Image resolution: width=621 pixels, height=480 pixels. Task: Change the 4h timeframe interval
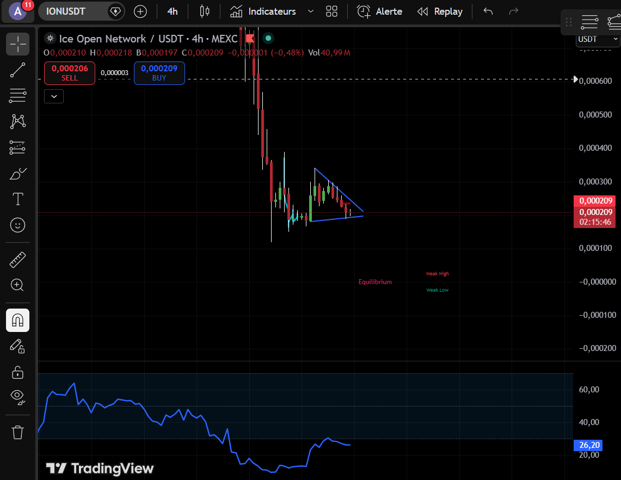click(172, 11)
